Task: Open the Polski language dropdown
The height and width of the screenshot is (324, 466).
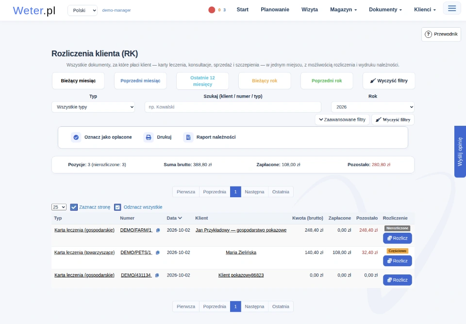Action: click(83, 10)
